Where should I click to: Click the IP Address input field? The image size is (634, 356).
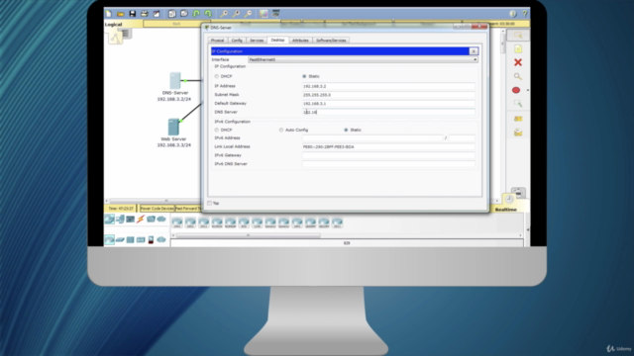click(x=388, y=86)
